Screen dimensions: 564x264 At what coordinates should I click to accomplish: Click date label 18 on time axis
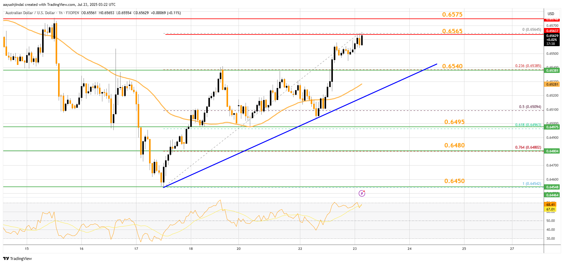(x=191, y=249)
